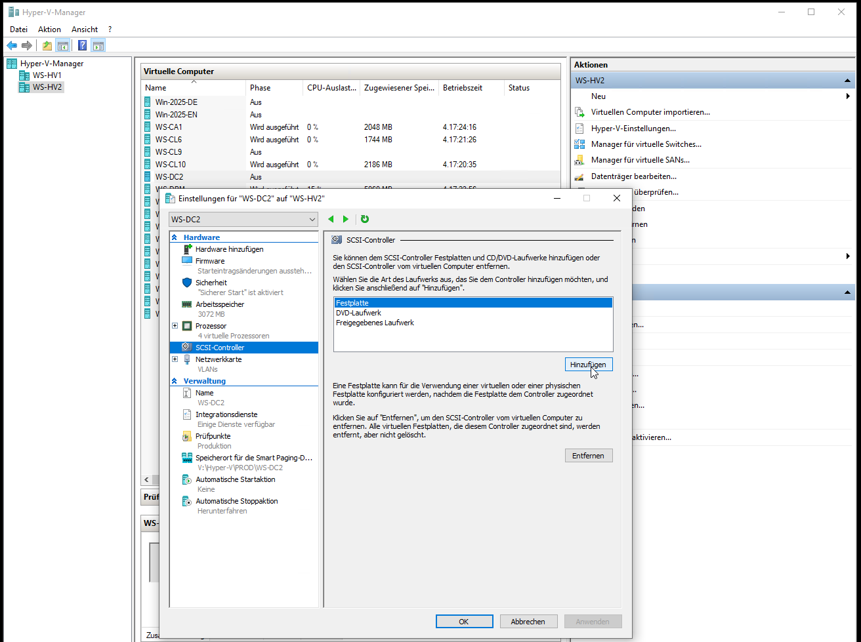Select WS-HV1 server in tree
The width and height of the screenshot is (861, 642).
[x=47, y=75]
